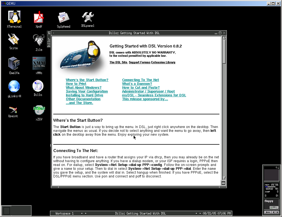Open the What's a Daemon? link
This screenshot has height=217, width=282.
(x=137, y=84)
